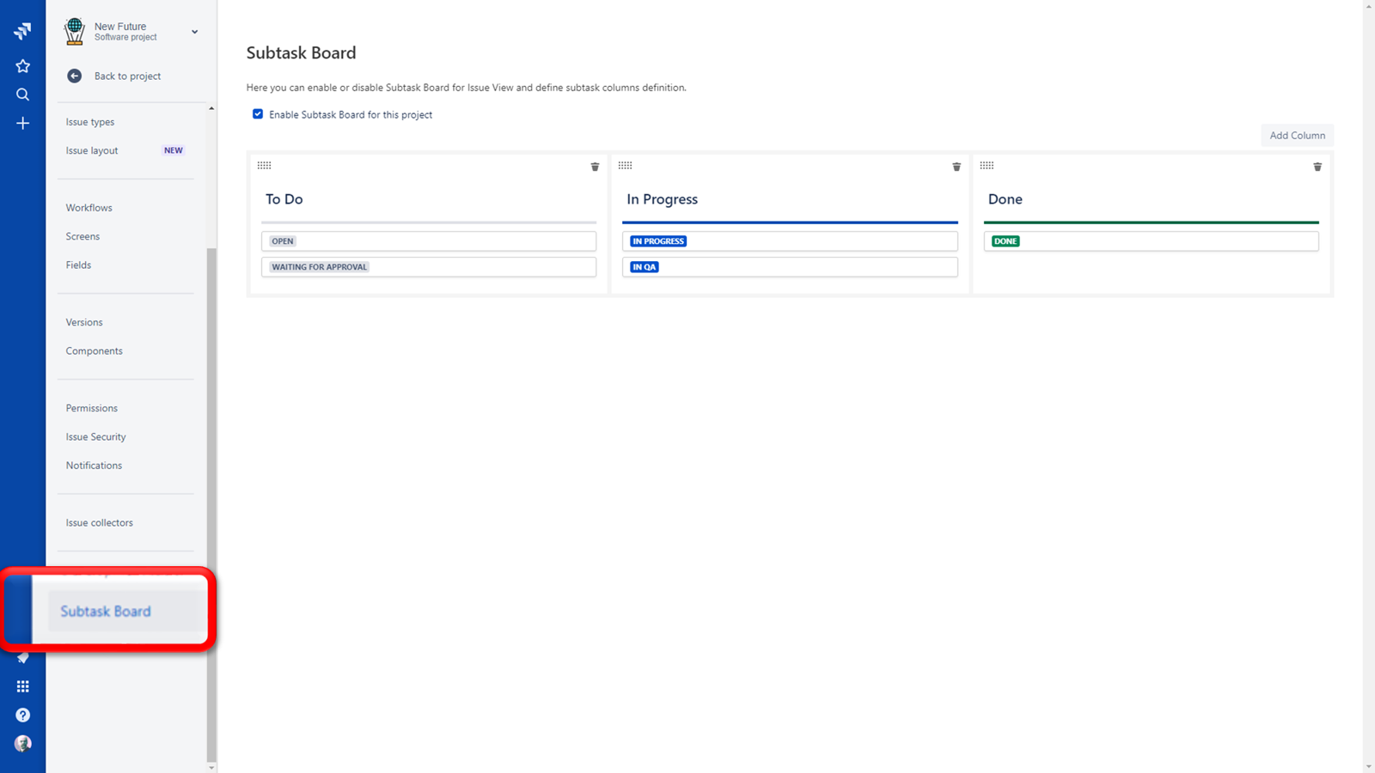The image size is (1375, 773).
Task: Expand the New Future project dropdown
Action: coord(195,32)
